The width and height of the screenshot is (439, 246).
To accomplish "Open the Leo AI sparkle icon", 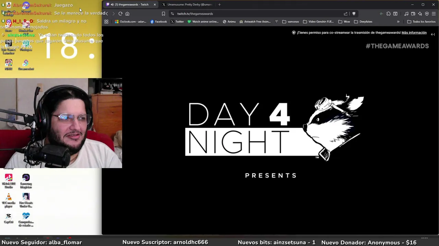I will pyautogui.click(x=420, y=14).
